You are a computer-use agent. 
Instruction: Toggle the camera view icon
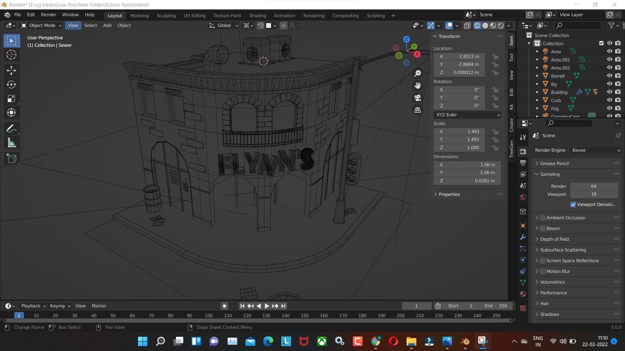(x=418, y=98)
